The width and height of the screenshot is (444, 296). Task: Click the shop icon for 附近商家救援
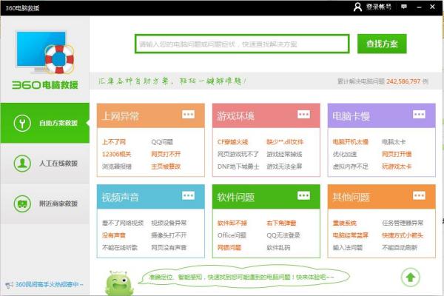click(22, 203)
